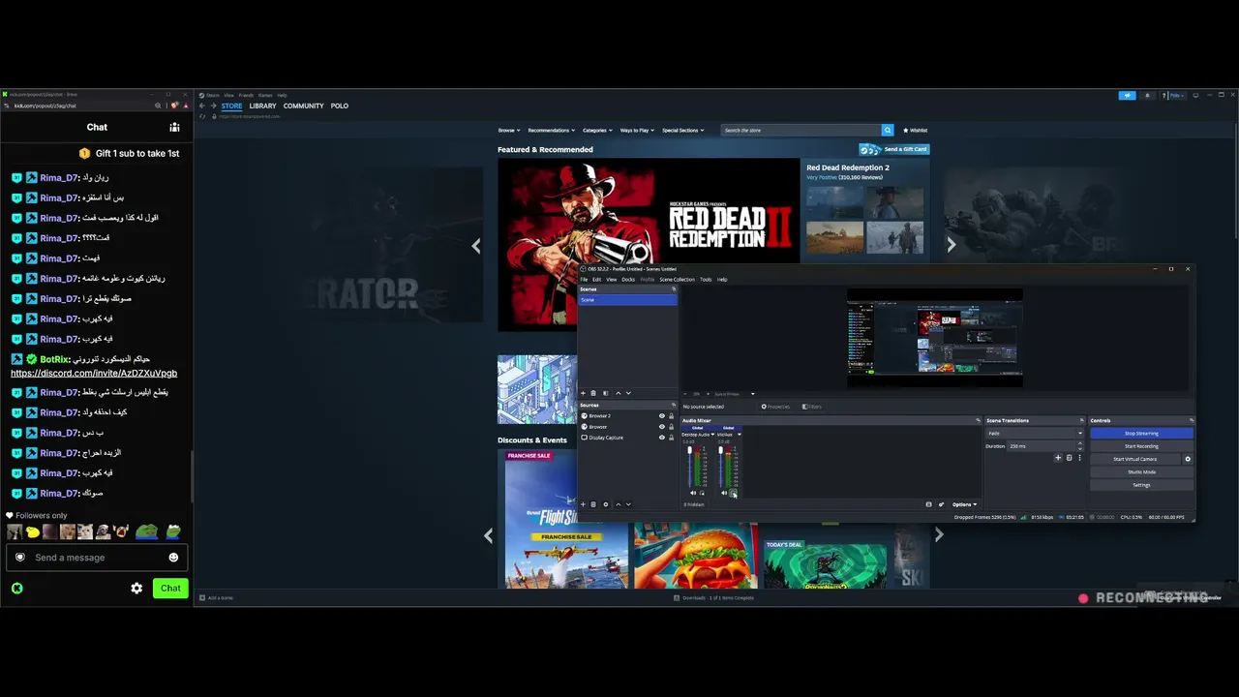Add a new scene in OBS Scenes dock

(583, 393)
